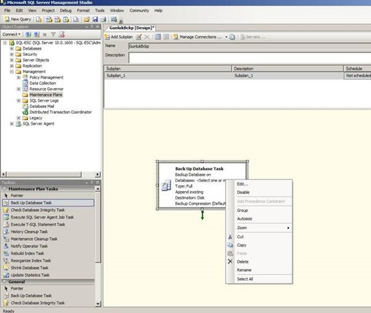Select Back Up Database Task in Maintenance Plan Tasks
The height and width of the screenshot is (313, 371).
48,203
